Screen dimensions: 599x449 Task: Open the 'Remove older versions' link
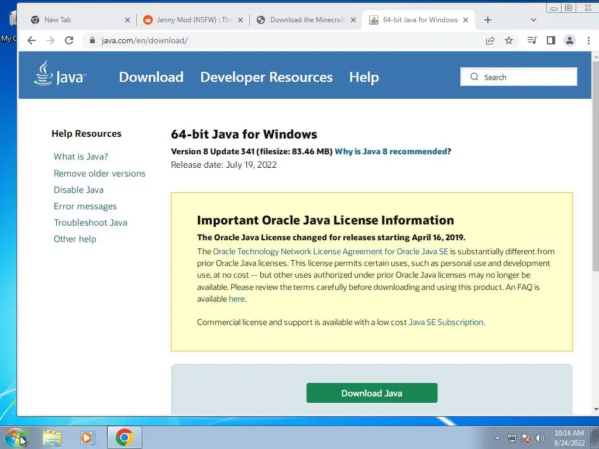click(99, 173)
